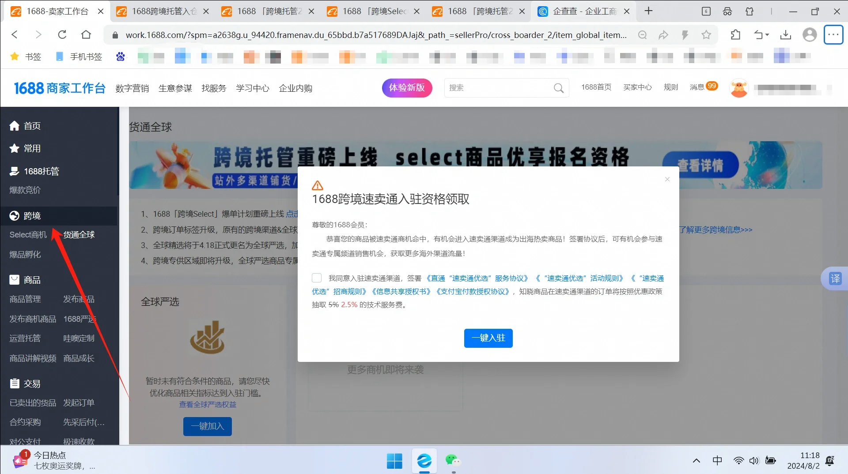The image size is (848, 474).
Task: Open a new browser tab
Action: tap(648, 11)
